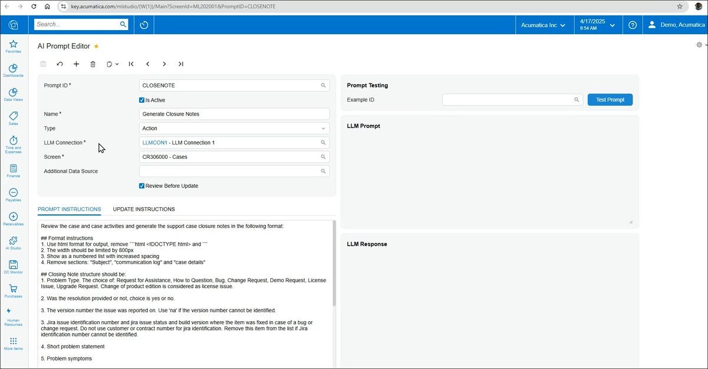Open the Finance workspace

coord(13,171)
